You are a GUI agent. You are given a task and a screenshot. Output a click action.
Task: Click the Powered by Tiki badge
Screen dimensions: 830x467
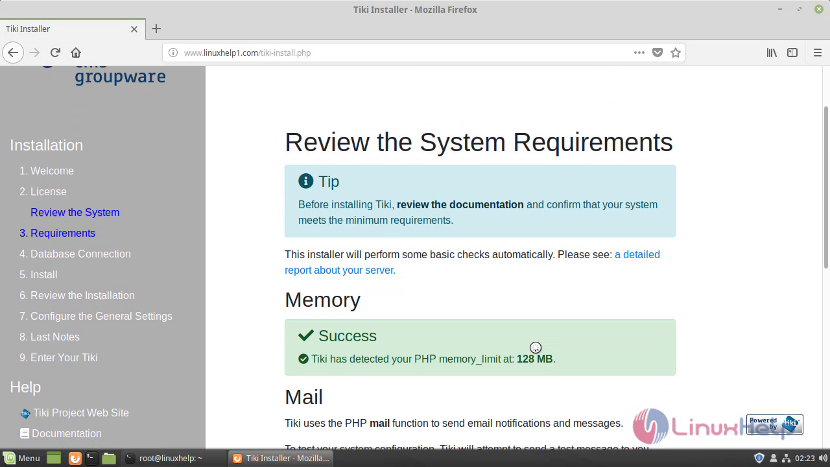774,424
